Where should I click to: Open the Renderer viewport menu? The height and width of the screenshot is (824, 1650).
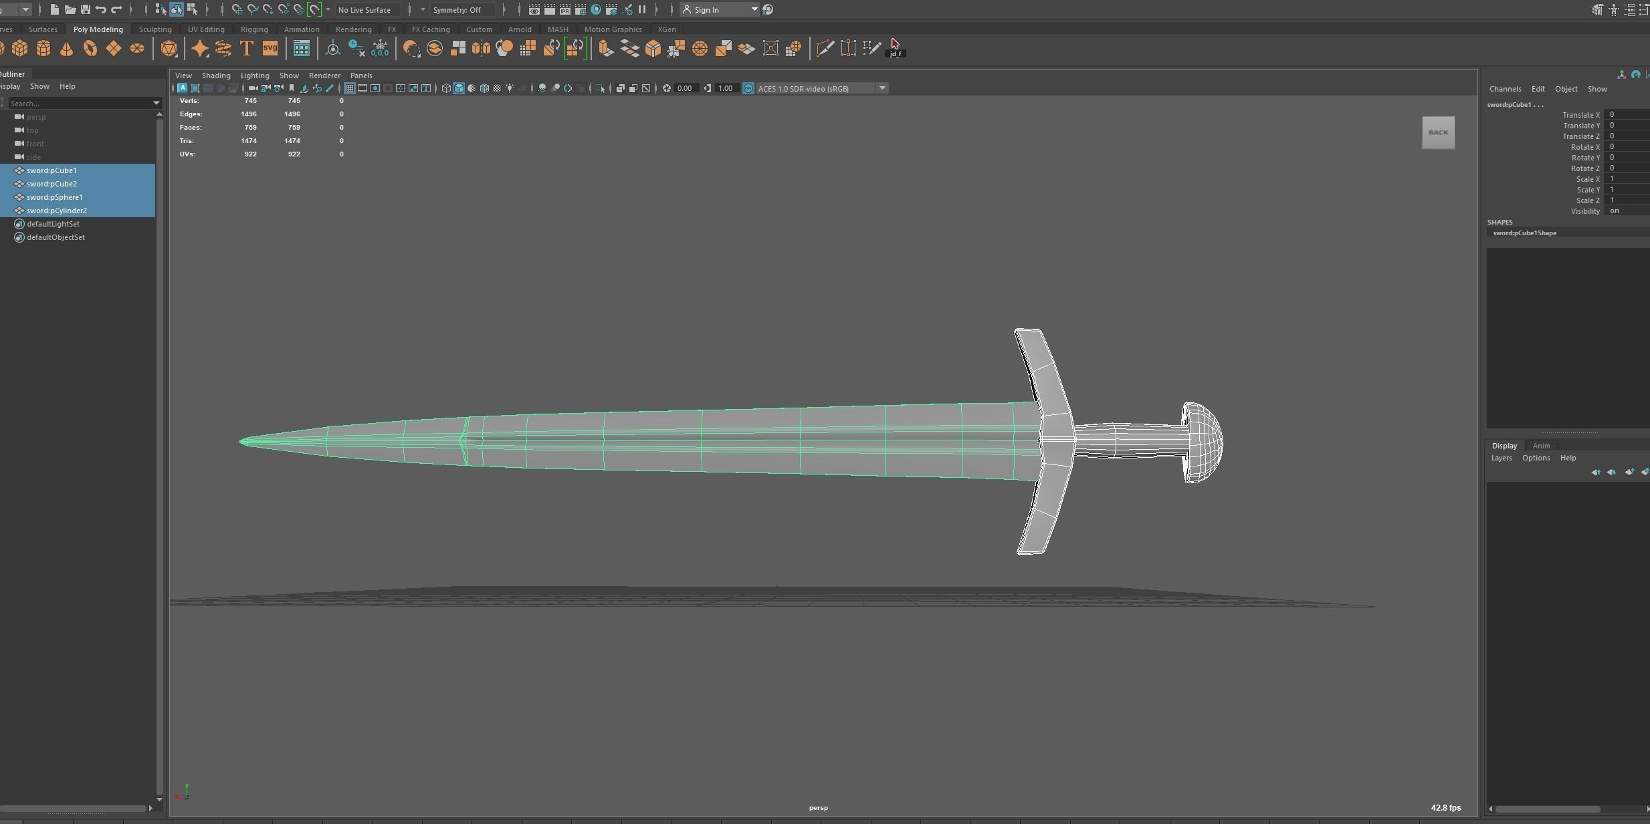click(324, 76)
